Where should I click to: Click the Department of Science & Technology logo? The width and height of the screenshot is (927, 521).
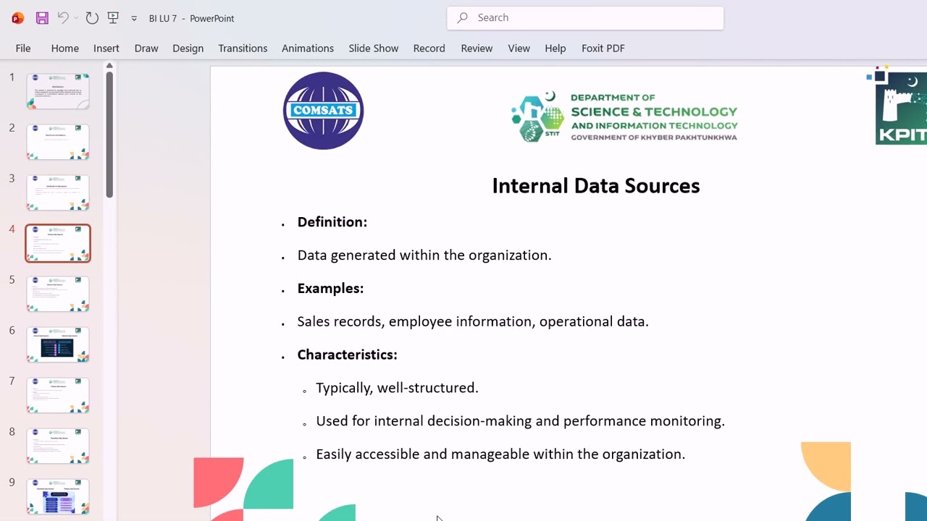pyautogui.click(x=624, y=117)
